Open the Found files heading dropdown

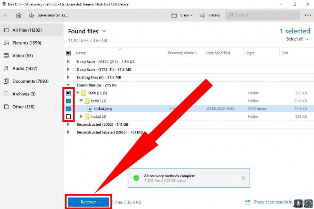104,31
